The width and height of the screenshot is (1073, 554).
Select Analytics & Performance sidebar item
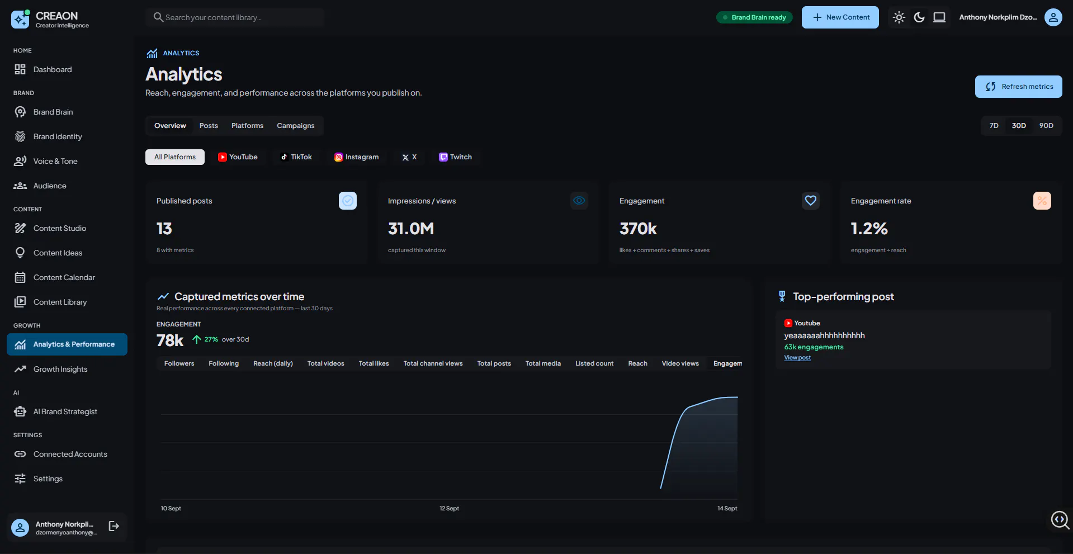click(x=67, y=344)
